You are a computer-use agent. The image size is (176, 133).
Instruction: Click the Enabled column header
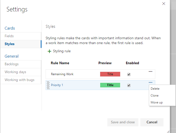click(x=132, y=63)
